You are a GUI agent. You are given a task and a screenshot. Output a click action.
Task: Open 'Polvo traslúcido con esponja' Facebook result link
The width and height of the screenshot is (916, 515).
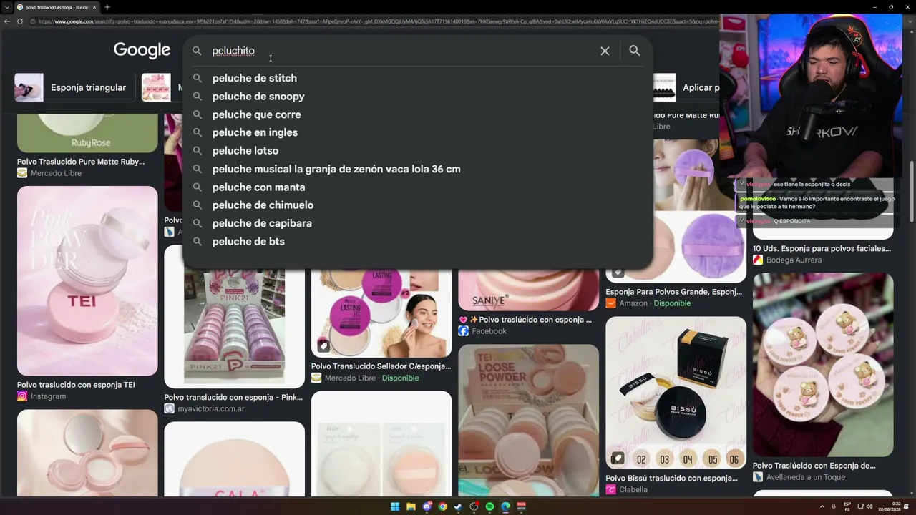pos(525,320)
